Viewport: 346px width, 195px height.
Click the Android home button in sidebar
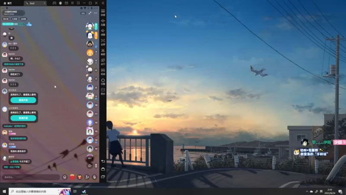pyautogui.click(x=103, y=169)
